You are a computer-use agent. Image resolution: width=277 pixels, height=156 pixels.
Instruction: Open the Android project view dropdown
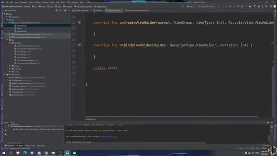(10, 10)
